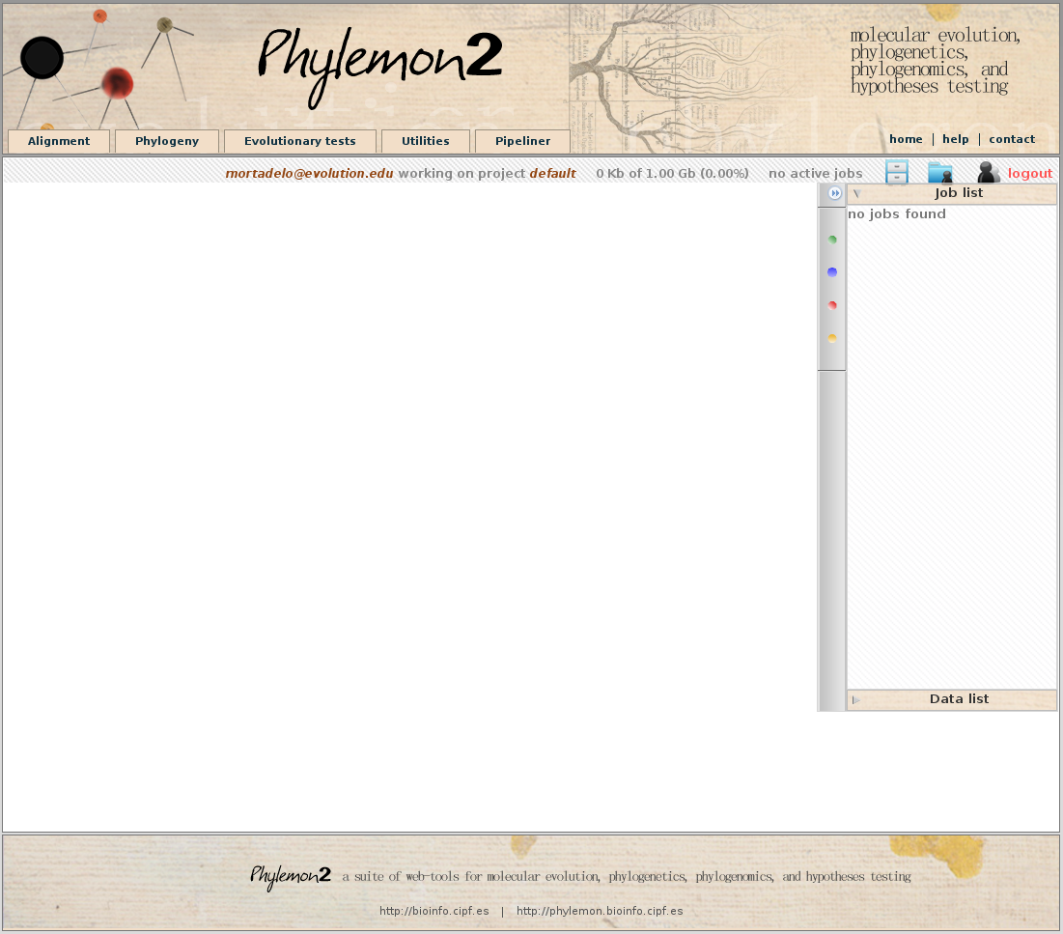The height and width of the screenshot is (934, 1063).
Task: Open the Utilities menu
Action: click(426, 141)
